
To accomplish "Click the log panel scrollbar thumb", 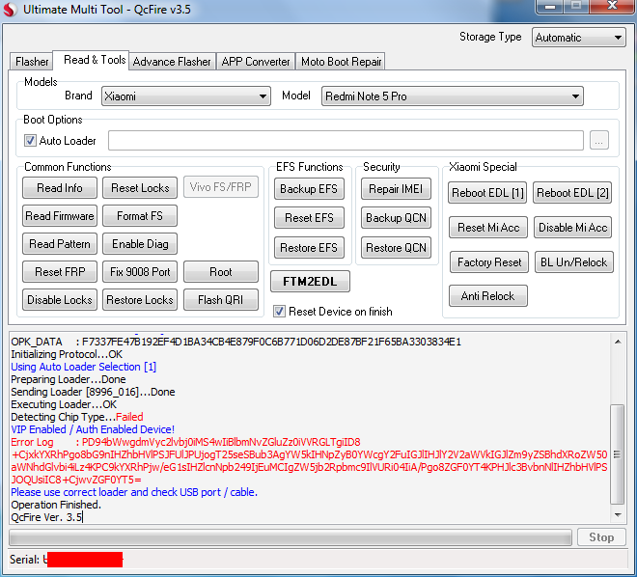I will (618, 453).
